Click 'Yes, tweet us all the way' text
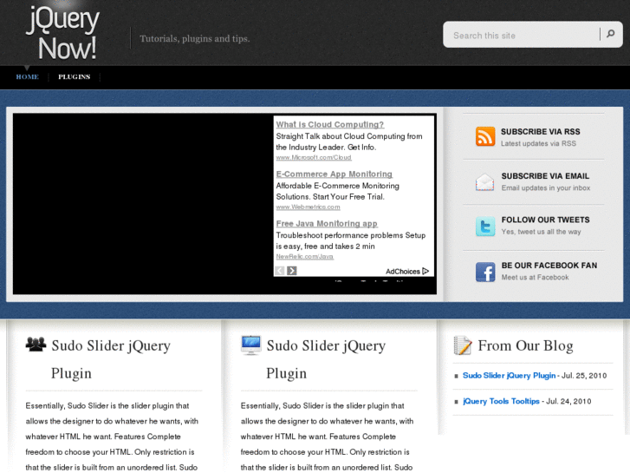The image size is (630, 473). tap(542, 232)
